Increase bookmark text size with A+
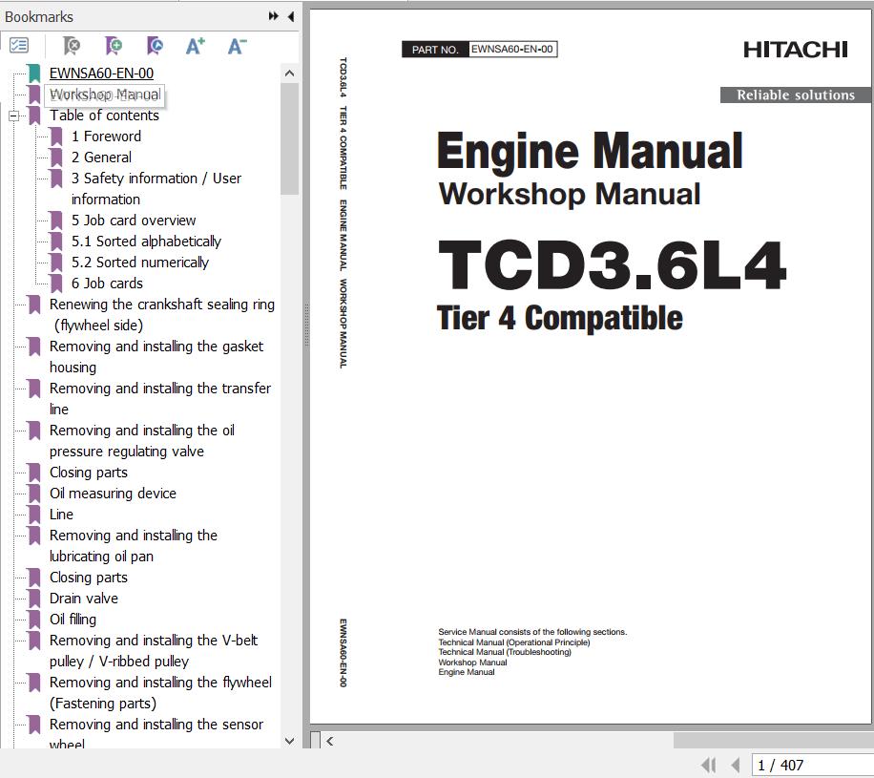The height and width of the screenshot is (778, 874). 195,46
